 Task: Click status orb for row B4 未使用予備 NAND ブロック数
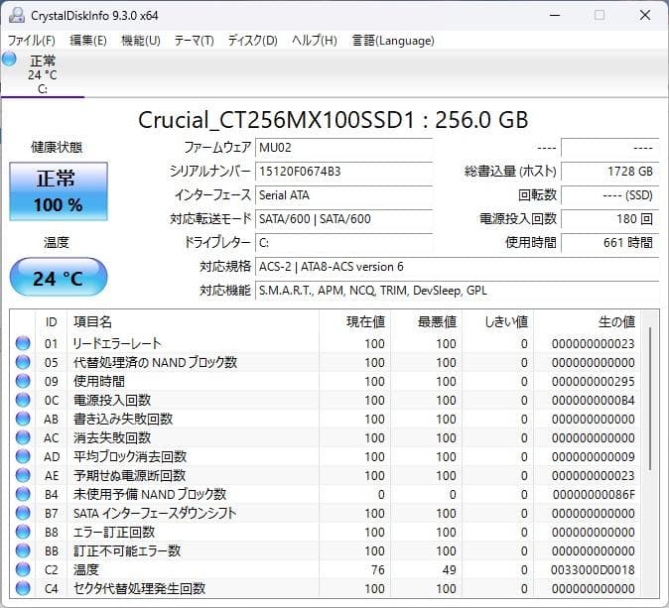[23, 494]
